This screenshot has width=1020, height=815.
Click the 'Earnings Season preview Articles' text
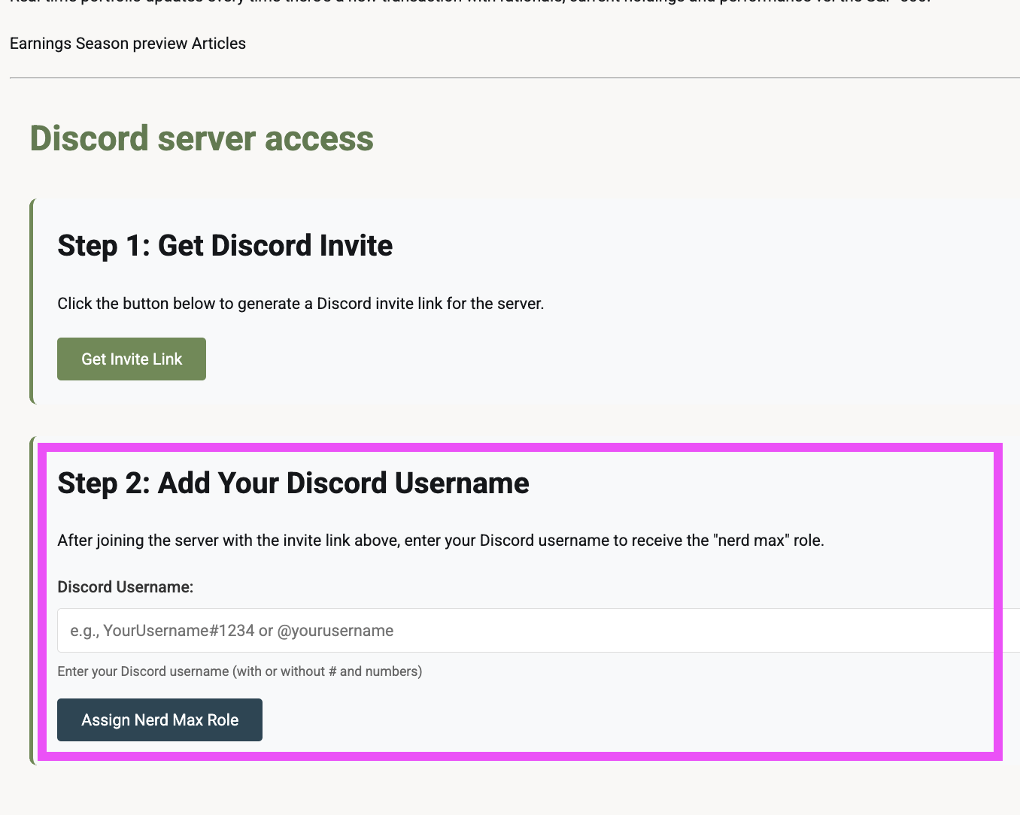128,44
